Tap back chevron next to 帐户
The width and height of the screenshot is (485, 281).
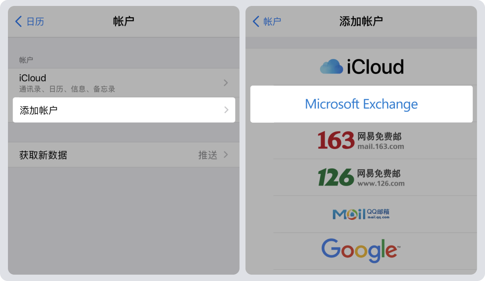[x=256, y=21]
